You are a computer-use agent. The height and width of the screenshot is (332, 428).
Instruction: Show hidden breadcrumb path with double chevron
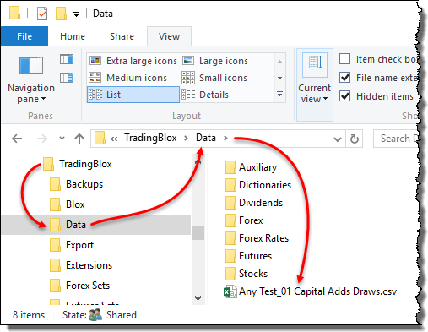point(114,139)
